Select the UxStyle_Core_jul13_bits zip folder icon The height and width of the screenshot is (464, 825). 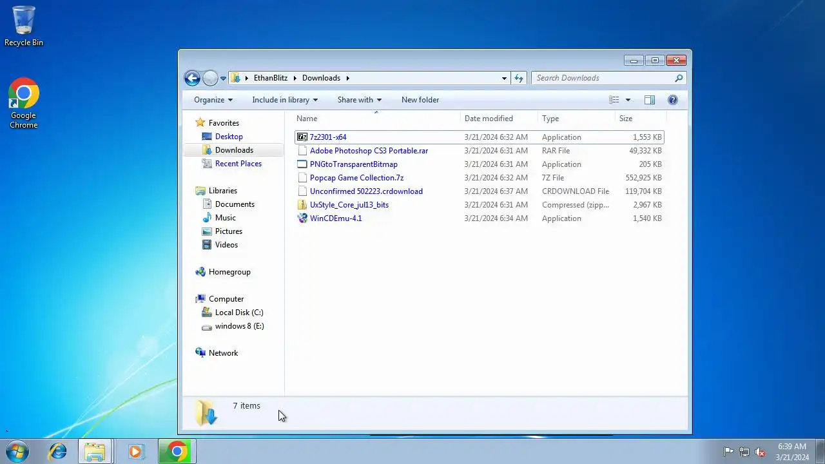(x=302, y=205)
